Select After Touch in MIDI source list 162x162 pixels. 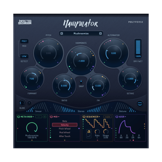pos(65,136)
